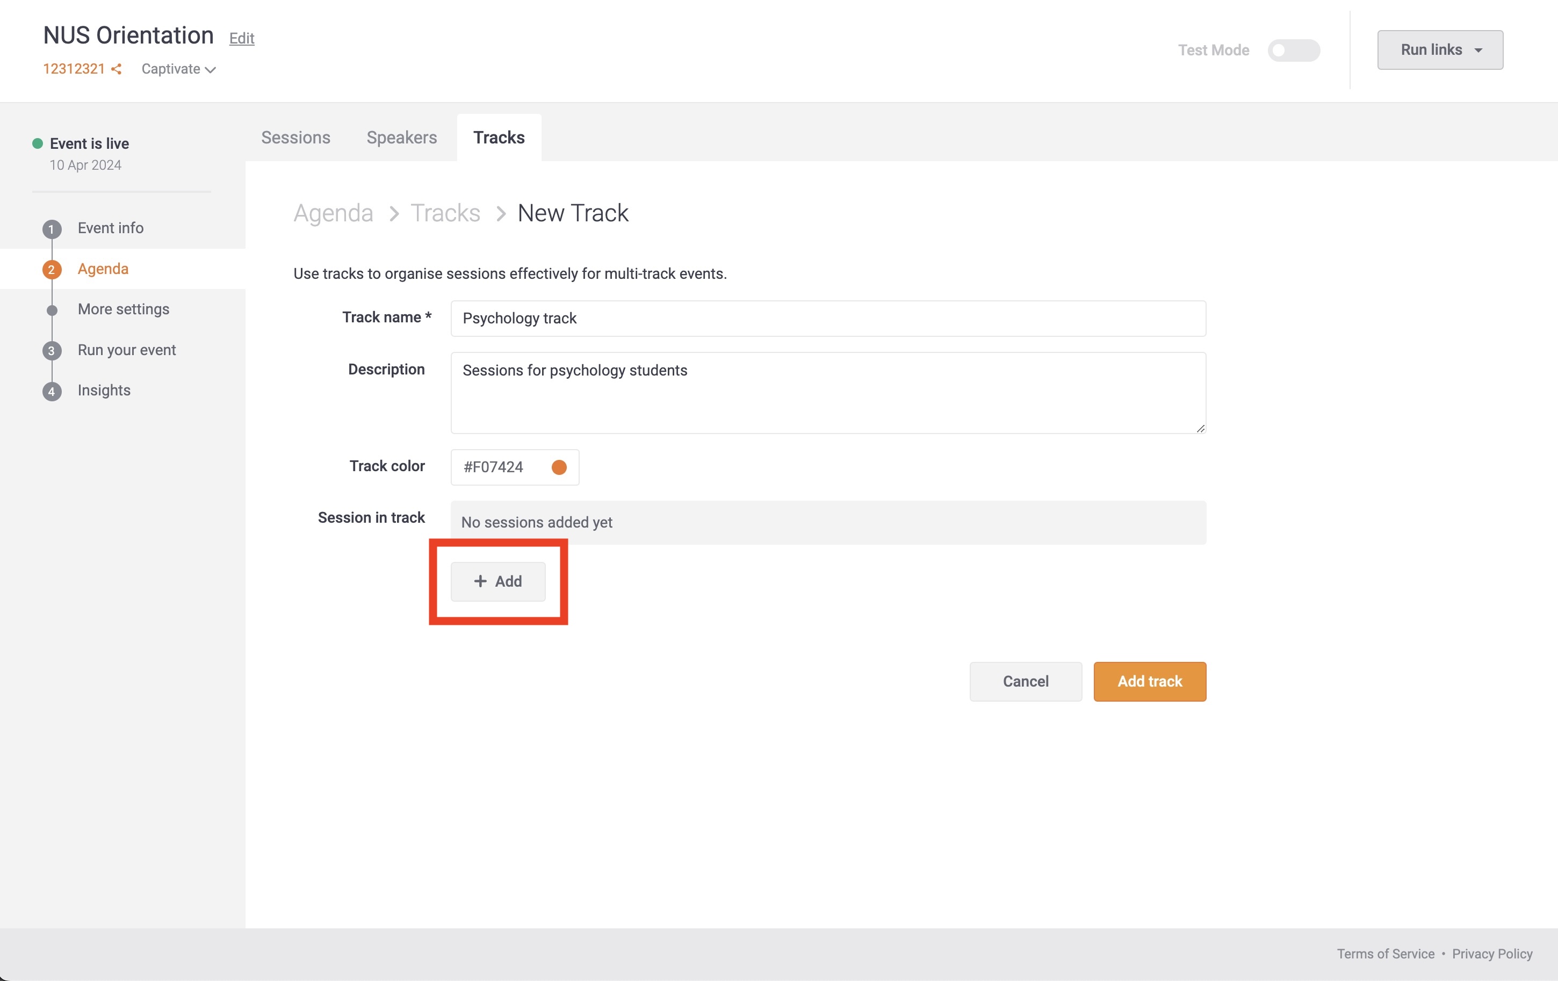The image size is (1558, 981).
Task: Click the orange Add track button
Action: point(1149,681)
